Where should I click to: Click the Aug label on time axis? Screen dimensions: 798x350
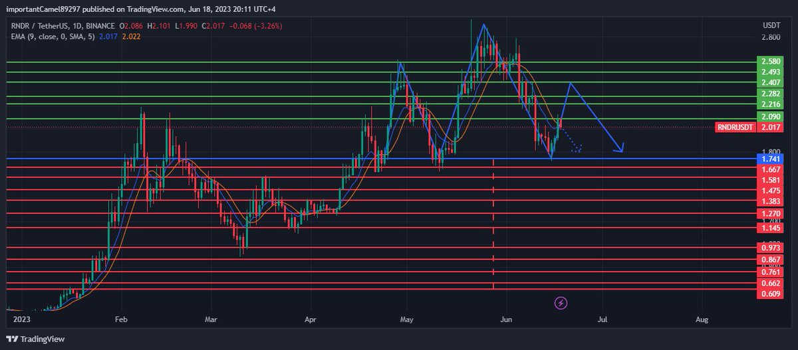pyautogui.click(x=702, y=319)
